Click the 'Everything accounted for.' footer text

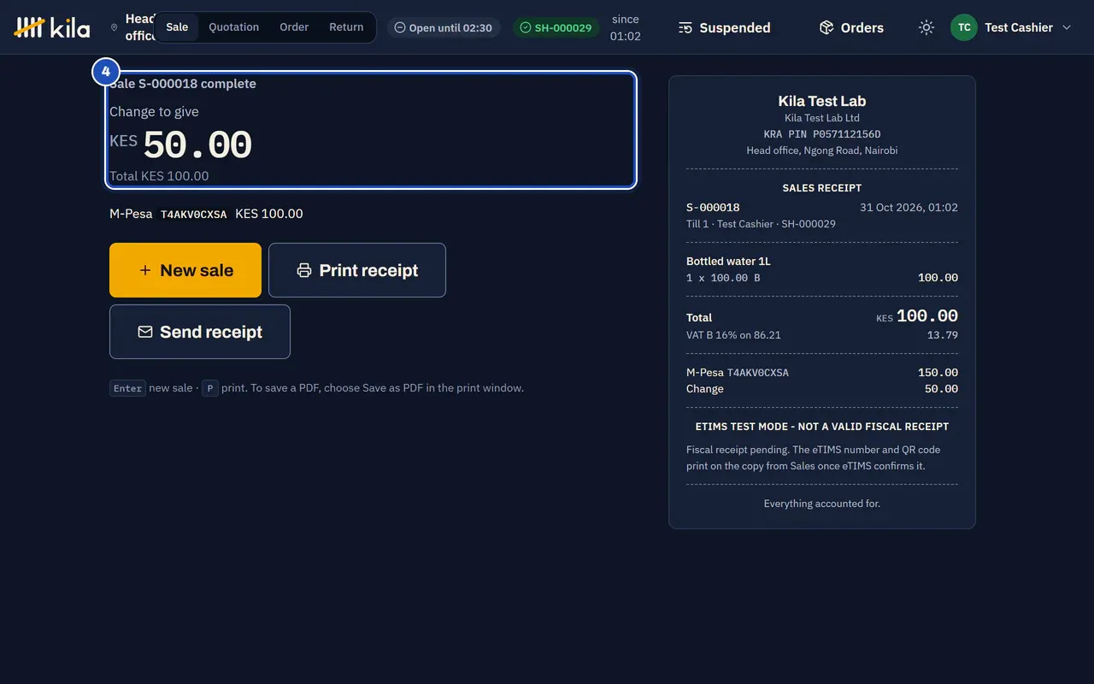tap(822, 504)
